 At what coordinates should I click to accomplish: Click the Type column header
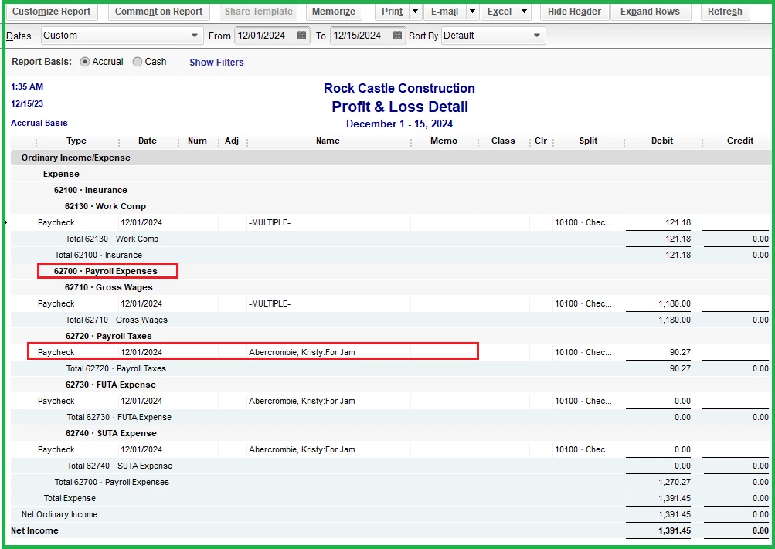76,141
